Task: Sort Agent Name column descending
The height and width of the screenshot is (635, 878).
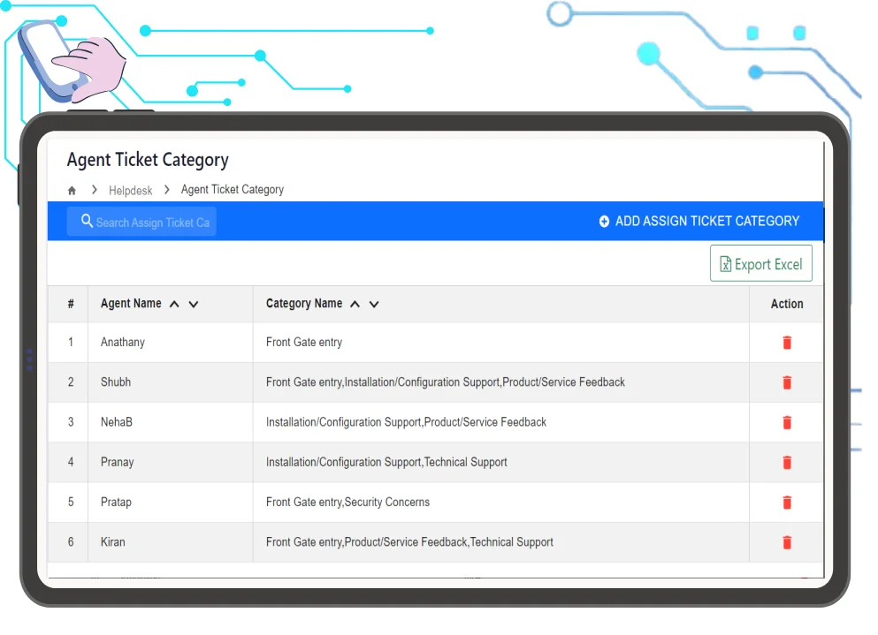Action: click(194, 305)
